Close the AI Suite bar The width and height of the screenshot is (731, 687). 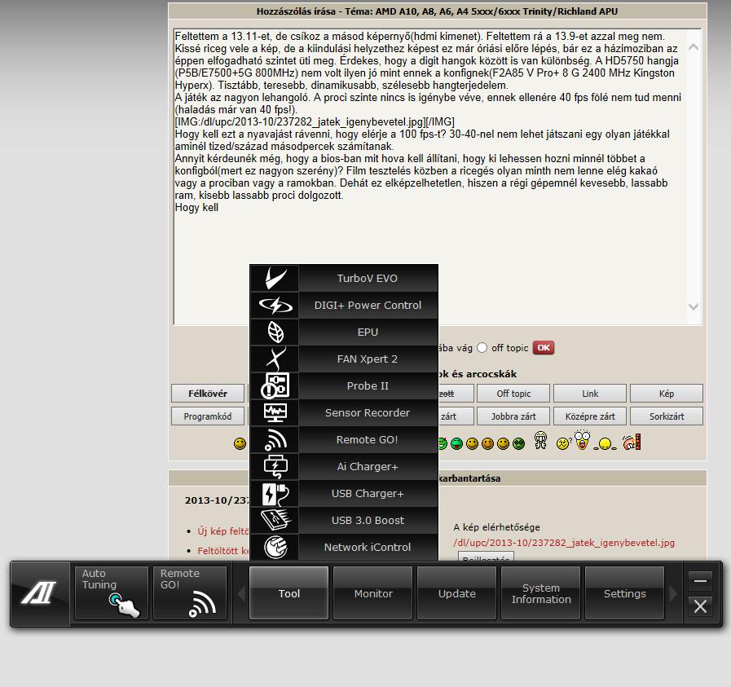tap(700, 606)
